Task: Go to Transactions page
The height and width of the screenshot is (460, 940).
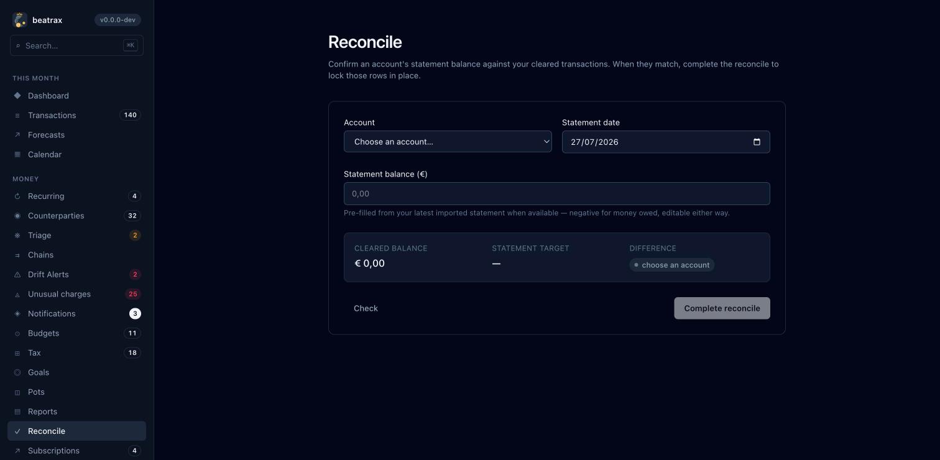Action: pos(76,115)
